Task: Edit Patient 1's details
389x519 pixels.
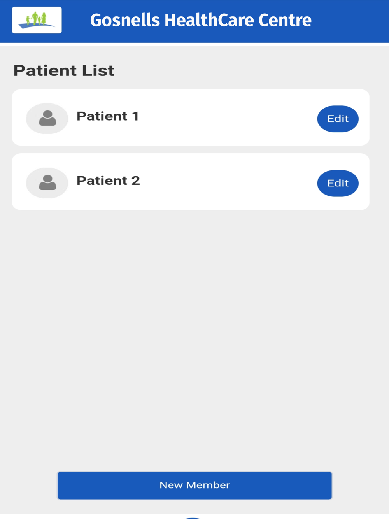Action: (338, 119)
